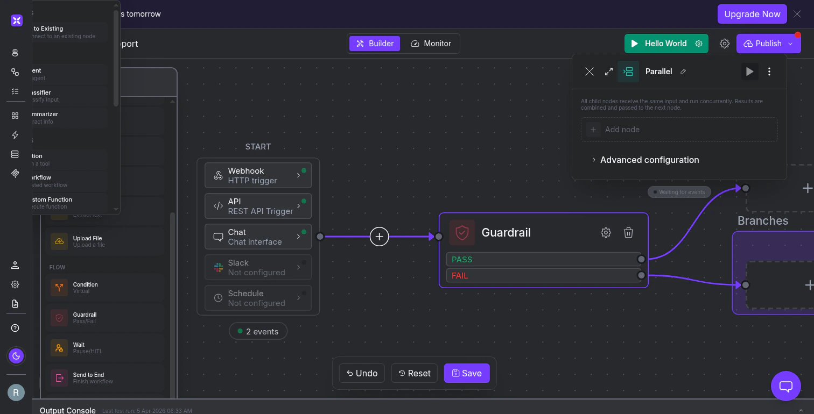Viewport: 814px width, 414px height.
Task: Open the Guardrail node's settings gear
Action: coord(606,232)
